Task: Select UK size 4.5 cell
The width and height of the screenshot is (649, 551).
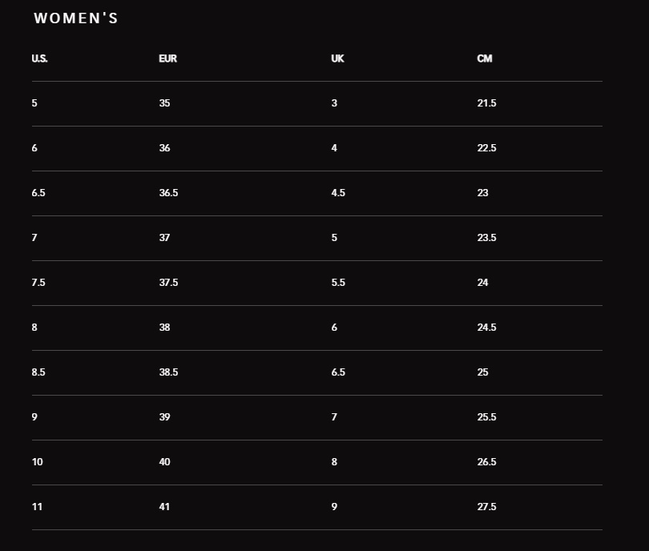Action: 338,193
